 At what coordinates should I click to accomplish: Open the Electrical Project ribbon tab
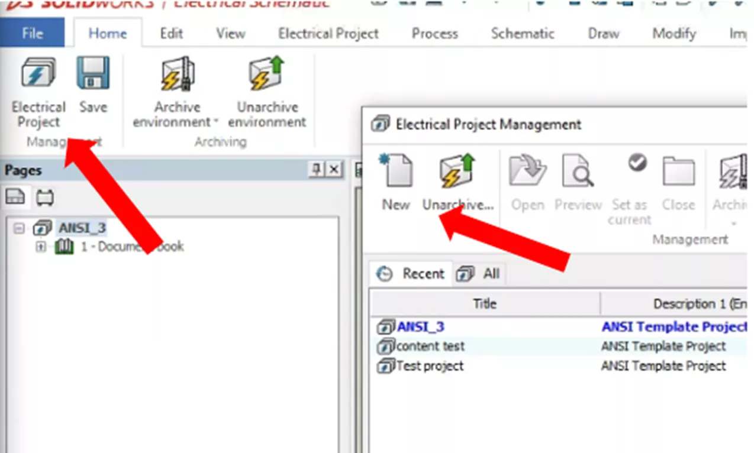tap(328, 34)
